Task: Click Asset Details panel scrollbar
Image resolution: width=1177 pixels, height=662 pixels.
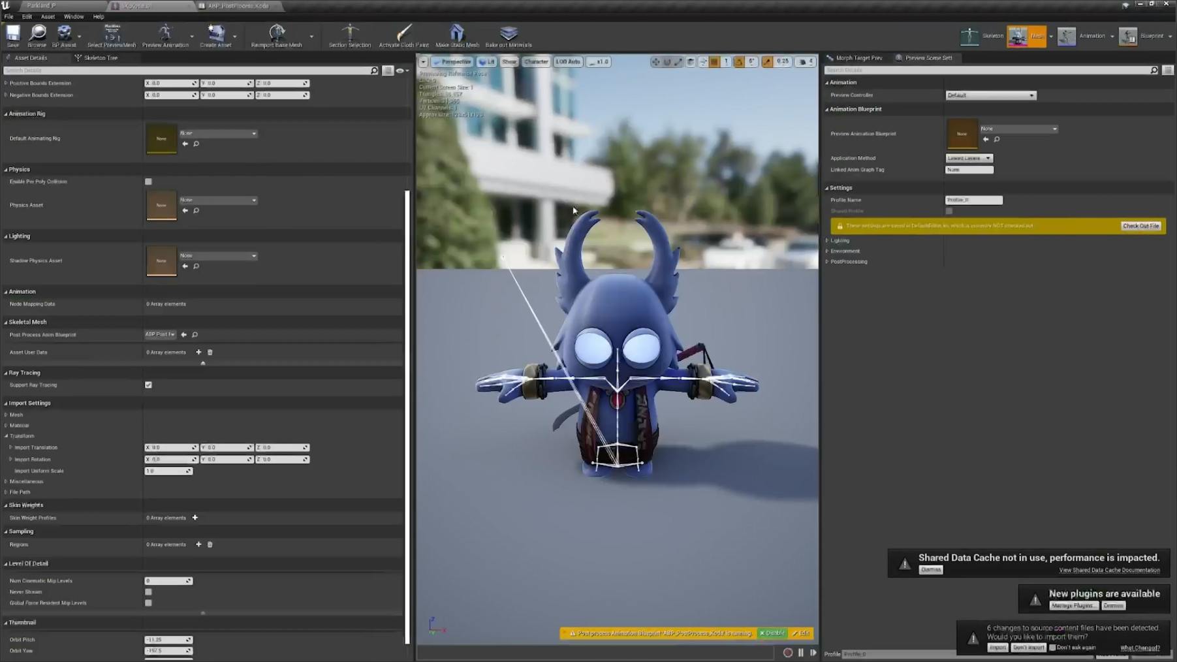Action: pos(407,417)
